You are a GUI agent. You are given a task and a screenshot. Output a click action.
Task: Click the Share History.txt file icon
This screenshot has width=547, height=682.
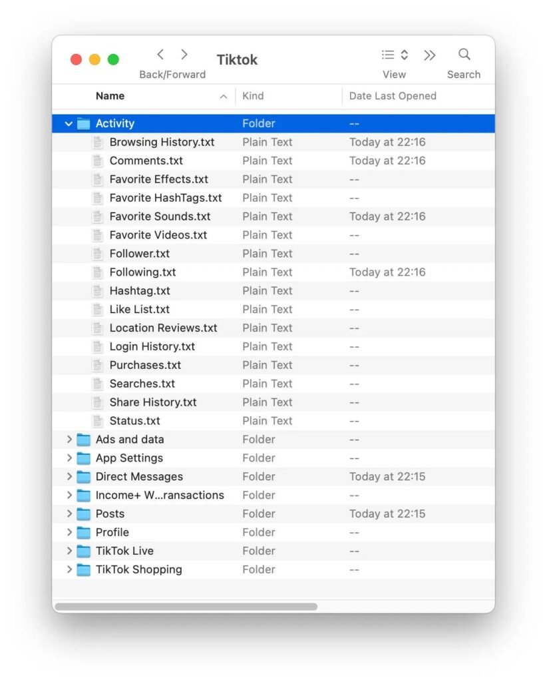point(98,402)
